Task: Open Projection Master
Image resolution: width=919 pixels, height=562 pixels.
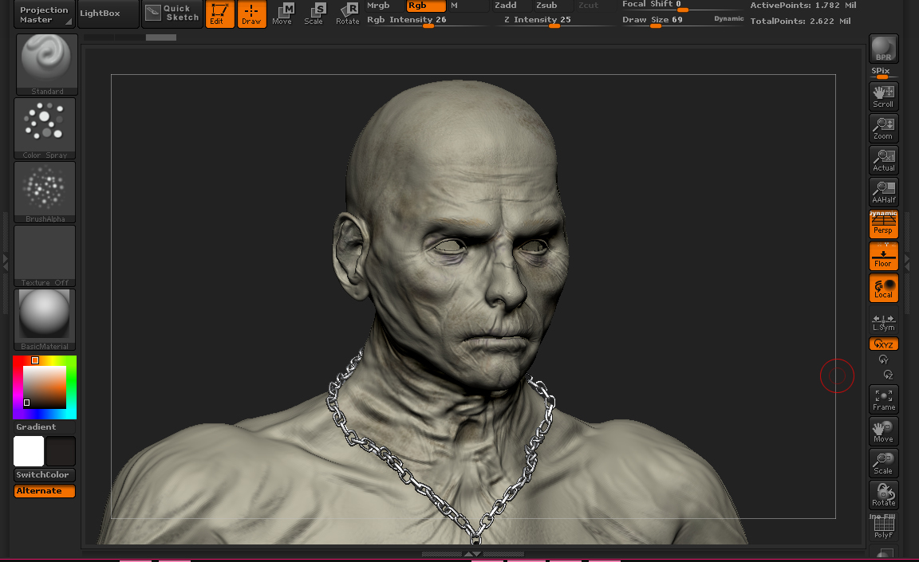Action: click(44, 14)
